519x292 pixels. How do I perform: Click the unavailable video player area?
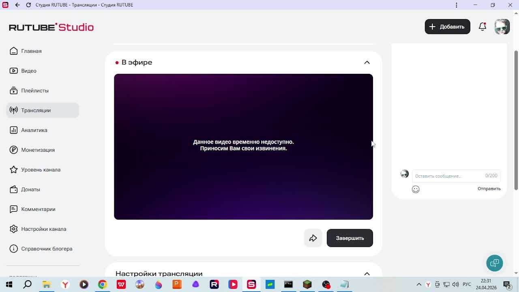pos(243,147)
